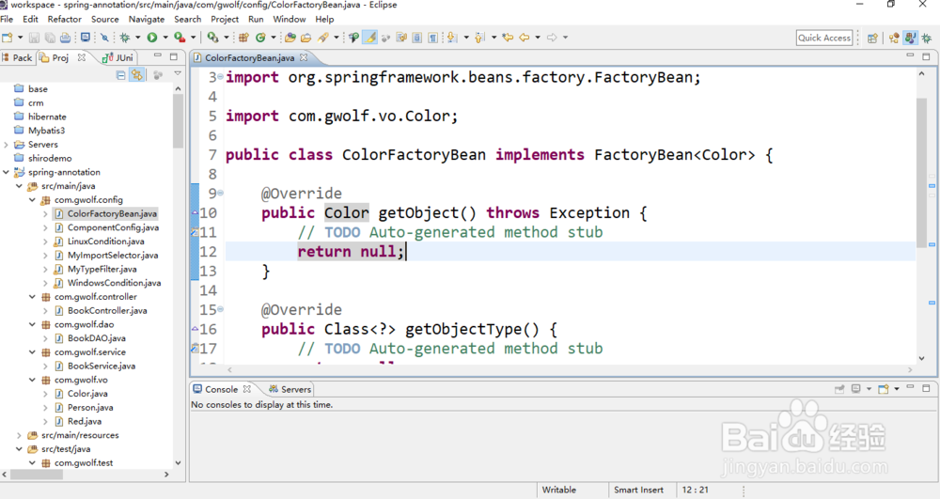Toggle Link with Editor in Project Explorer
Image resolution: width=940 pixels, height=499 pixels.
(x=137, y=75)
